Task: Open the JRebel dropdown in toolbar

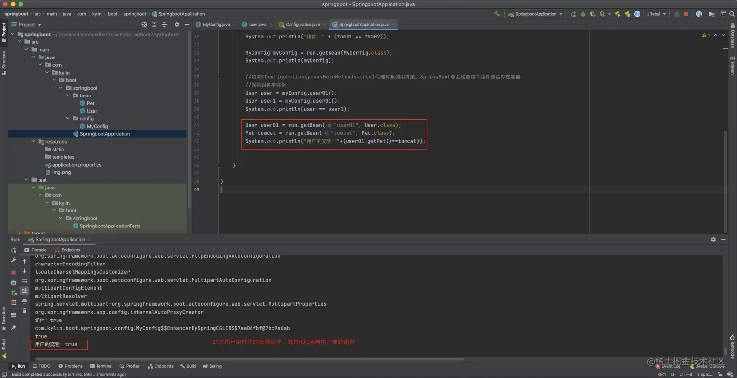Action: point(657,14)
